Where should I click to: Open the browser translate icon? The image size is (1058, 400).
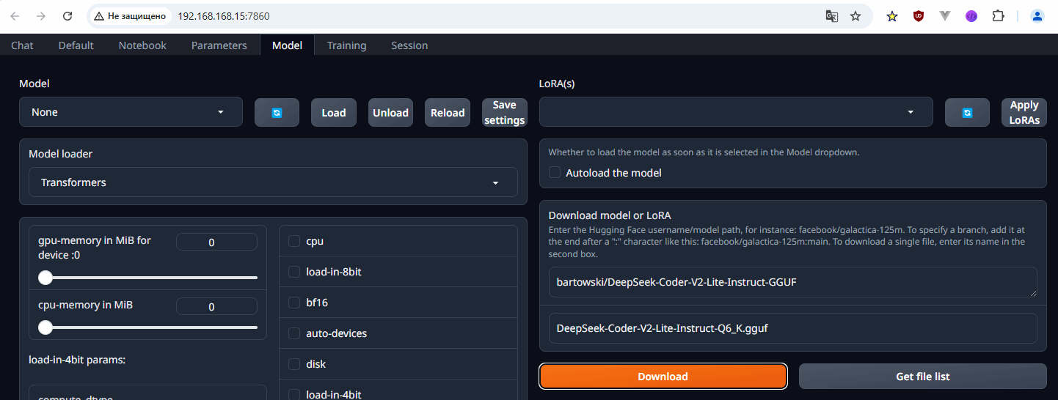[831, 15]
